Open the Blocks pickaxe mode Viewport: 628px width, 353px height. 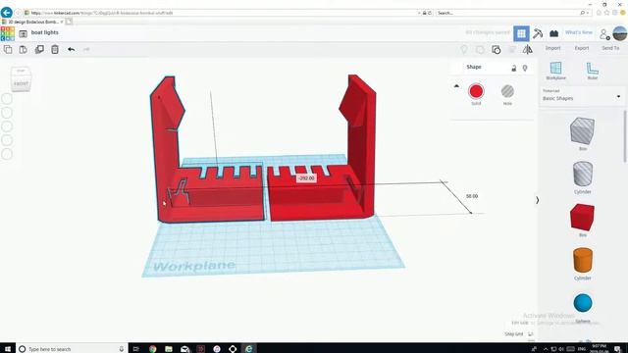(x=538, y=33)
